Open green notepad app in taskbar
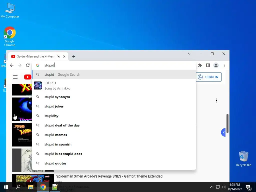This screenshot has width=256, height=192. [55, 187]
